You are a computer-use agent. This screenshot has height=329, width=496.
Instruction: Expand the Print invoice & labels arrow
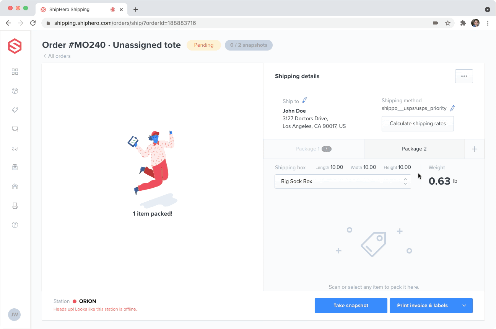[464, 306]
